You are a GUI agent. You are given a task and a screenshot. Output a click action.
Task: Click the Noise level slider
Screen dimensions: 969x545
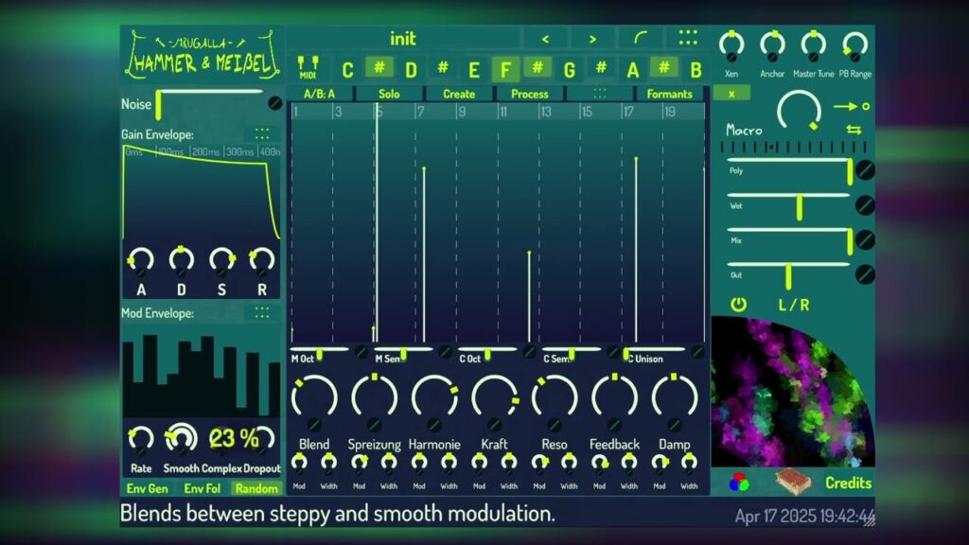coord(210,103)
